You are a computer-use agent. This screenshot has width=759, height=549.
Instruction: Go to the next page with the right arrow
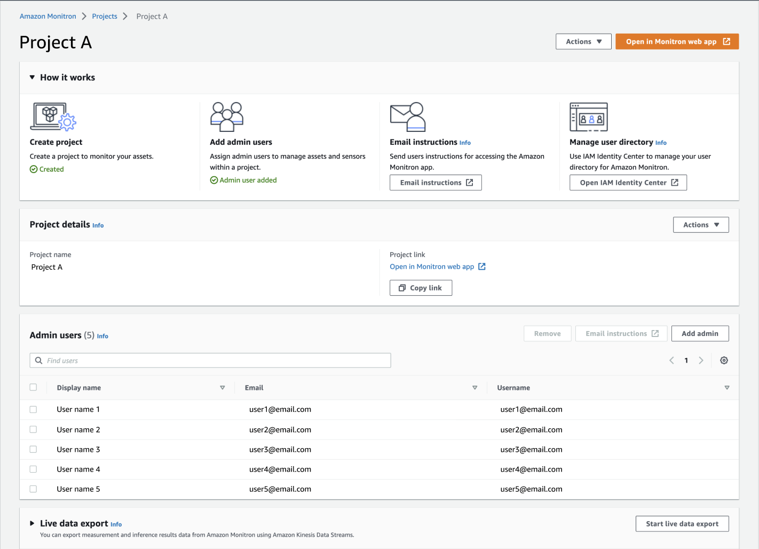(x=701, y=360)
